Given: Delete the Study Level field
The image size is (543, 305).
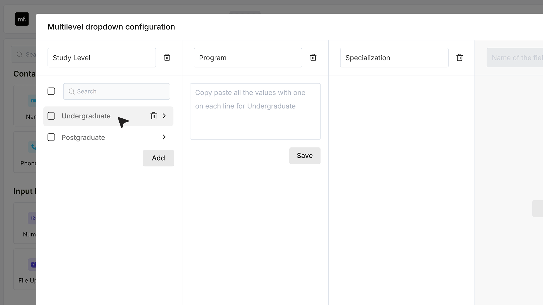Looking at the screenshot, I should (x=167, y=58).
